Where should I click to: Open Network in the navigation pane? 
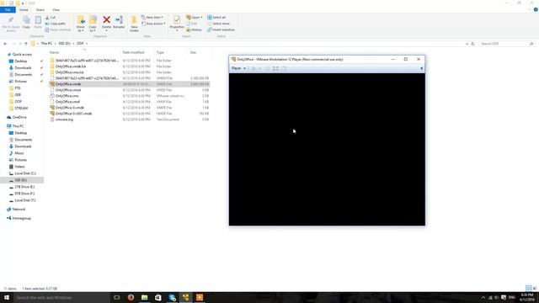click(19, 210)
